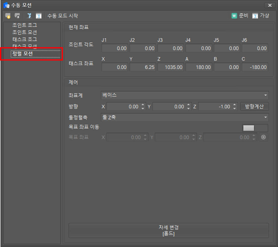Toggle the 목표 좌표 이동 switch

coord(255,128)
